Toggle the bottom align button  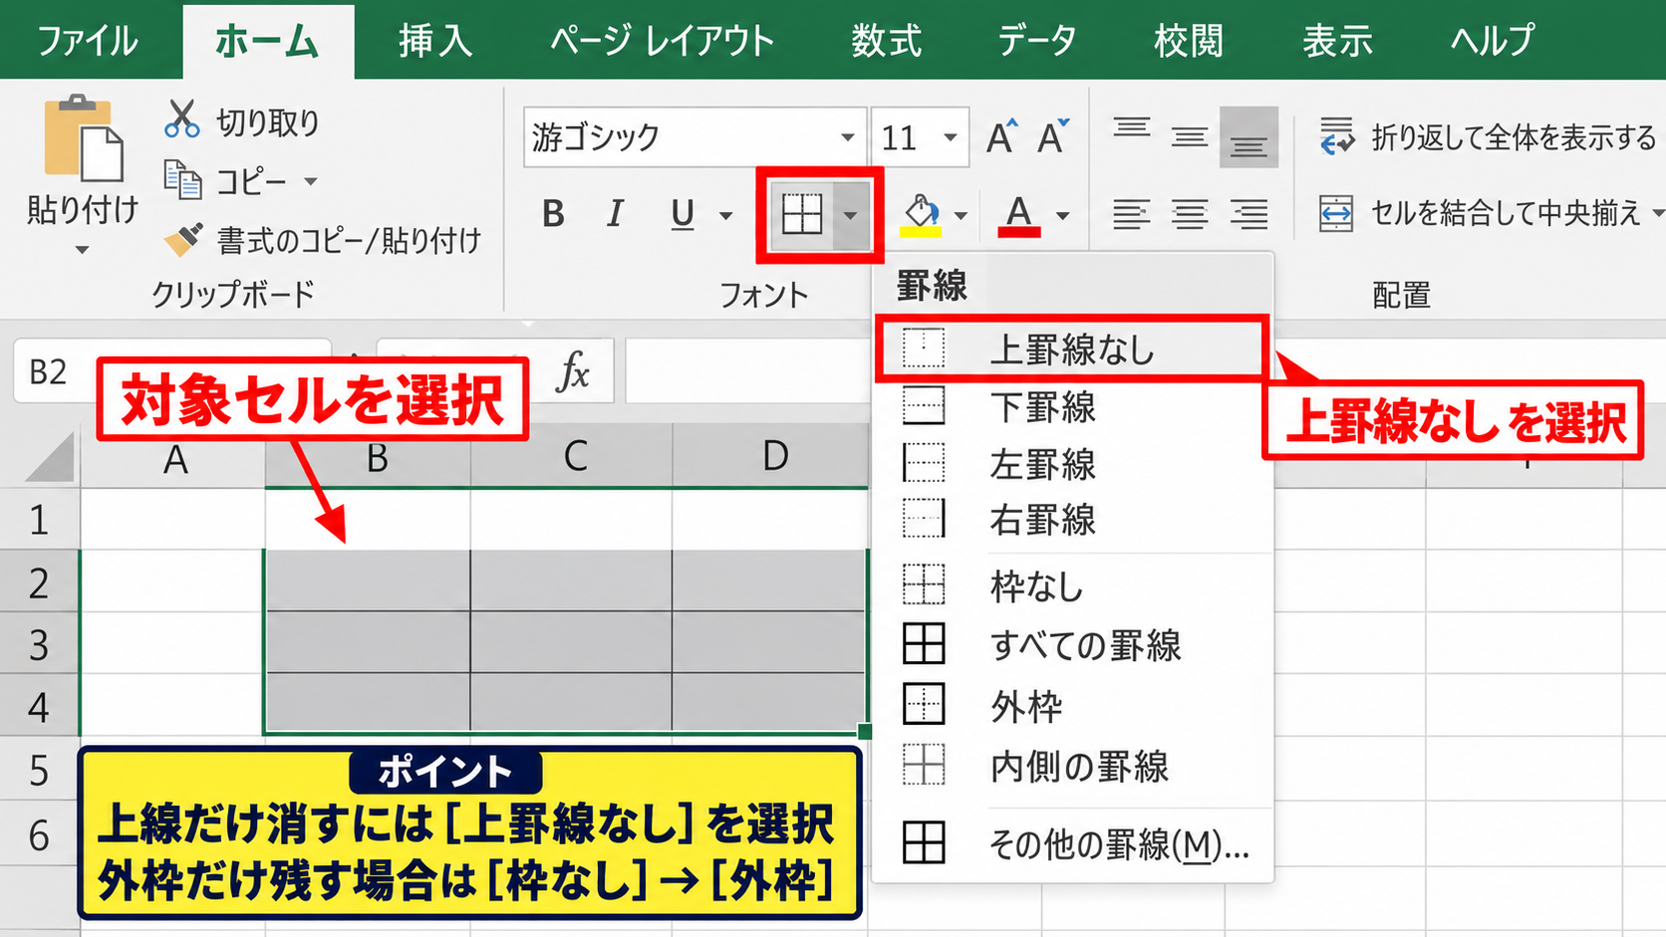1249,136
